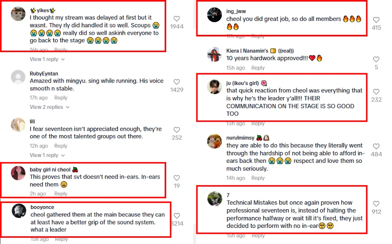Reply to RubyEyntan's comment

pyautogui.click(x=61, y=98)
